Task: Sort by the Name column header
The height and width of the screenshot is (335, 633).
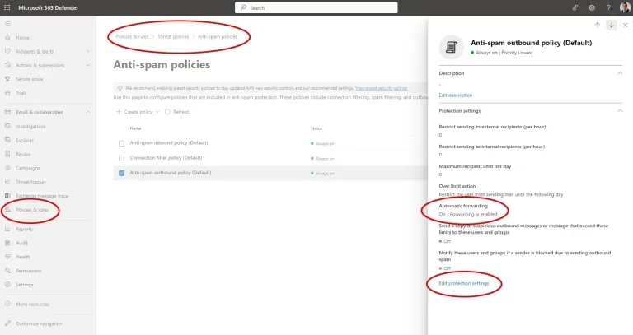Action: click(136, 128)
